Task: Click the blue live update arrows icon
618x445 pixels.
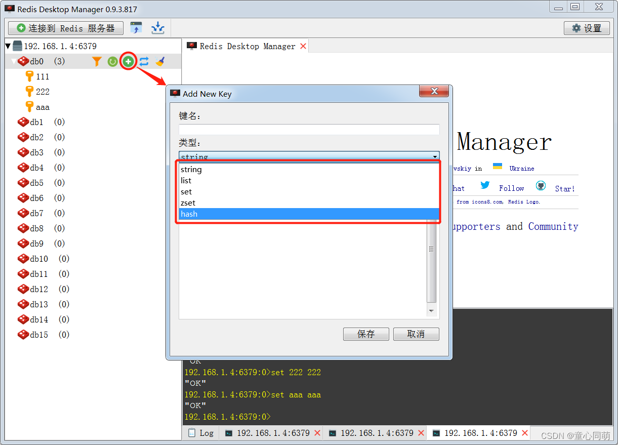Action: click(144, 62)
